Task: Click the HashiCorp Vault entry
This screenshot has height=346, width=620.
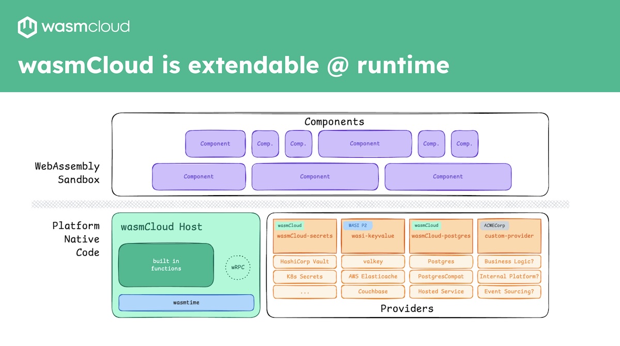Action: click(304, 261)
